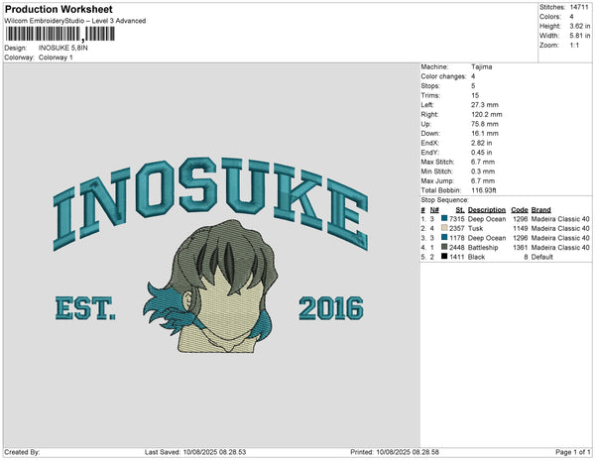Click the 'Stop Sequence:' heading
This screenshot has width=595, height=460.
(x=444, y=200)
